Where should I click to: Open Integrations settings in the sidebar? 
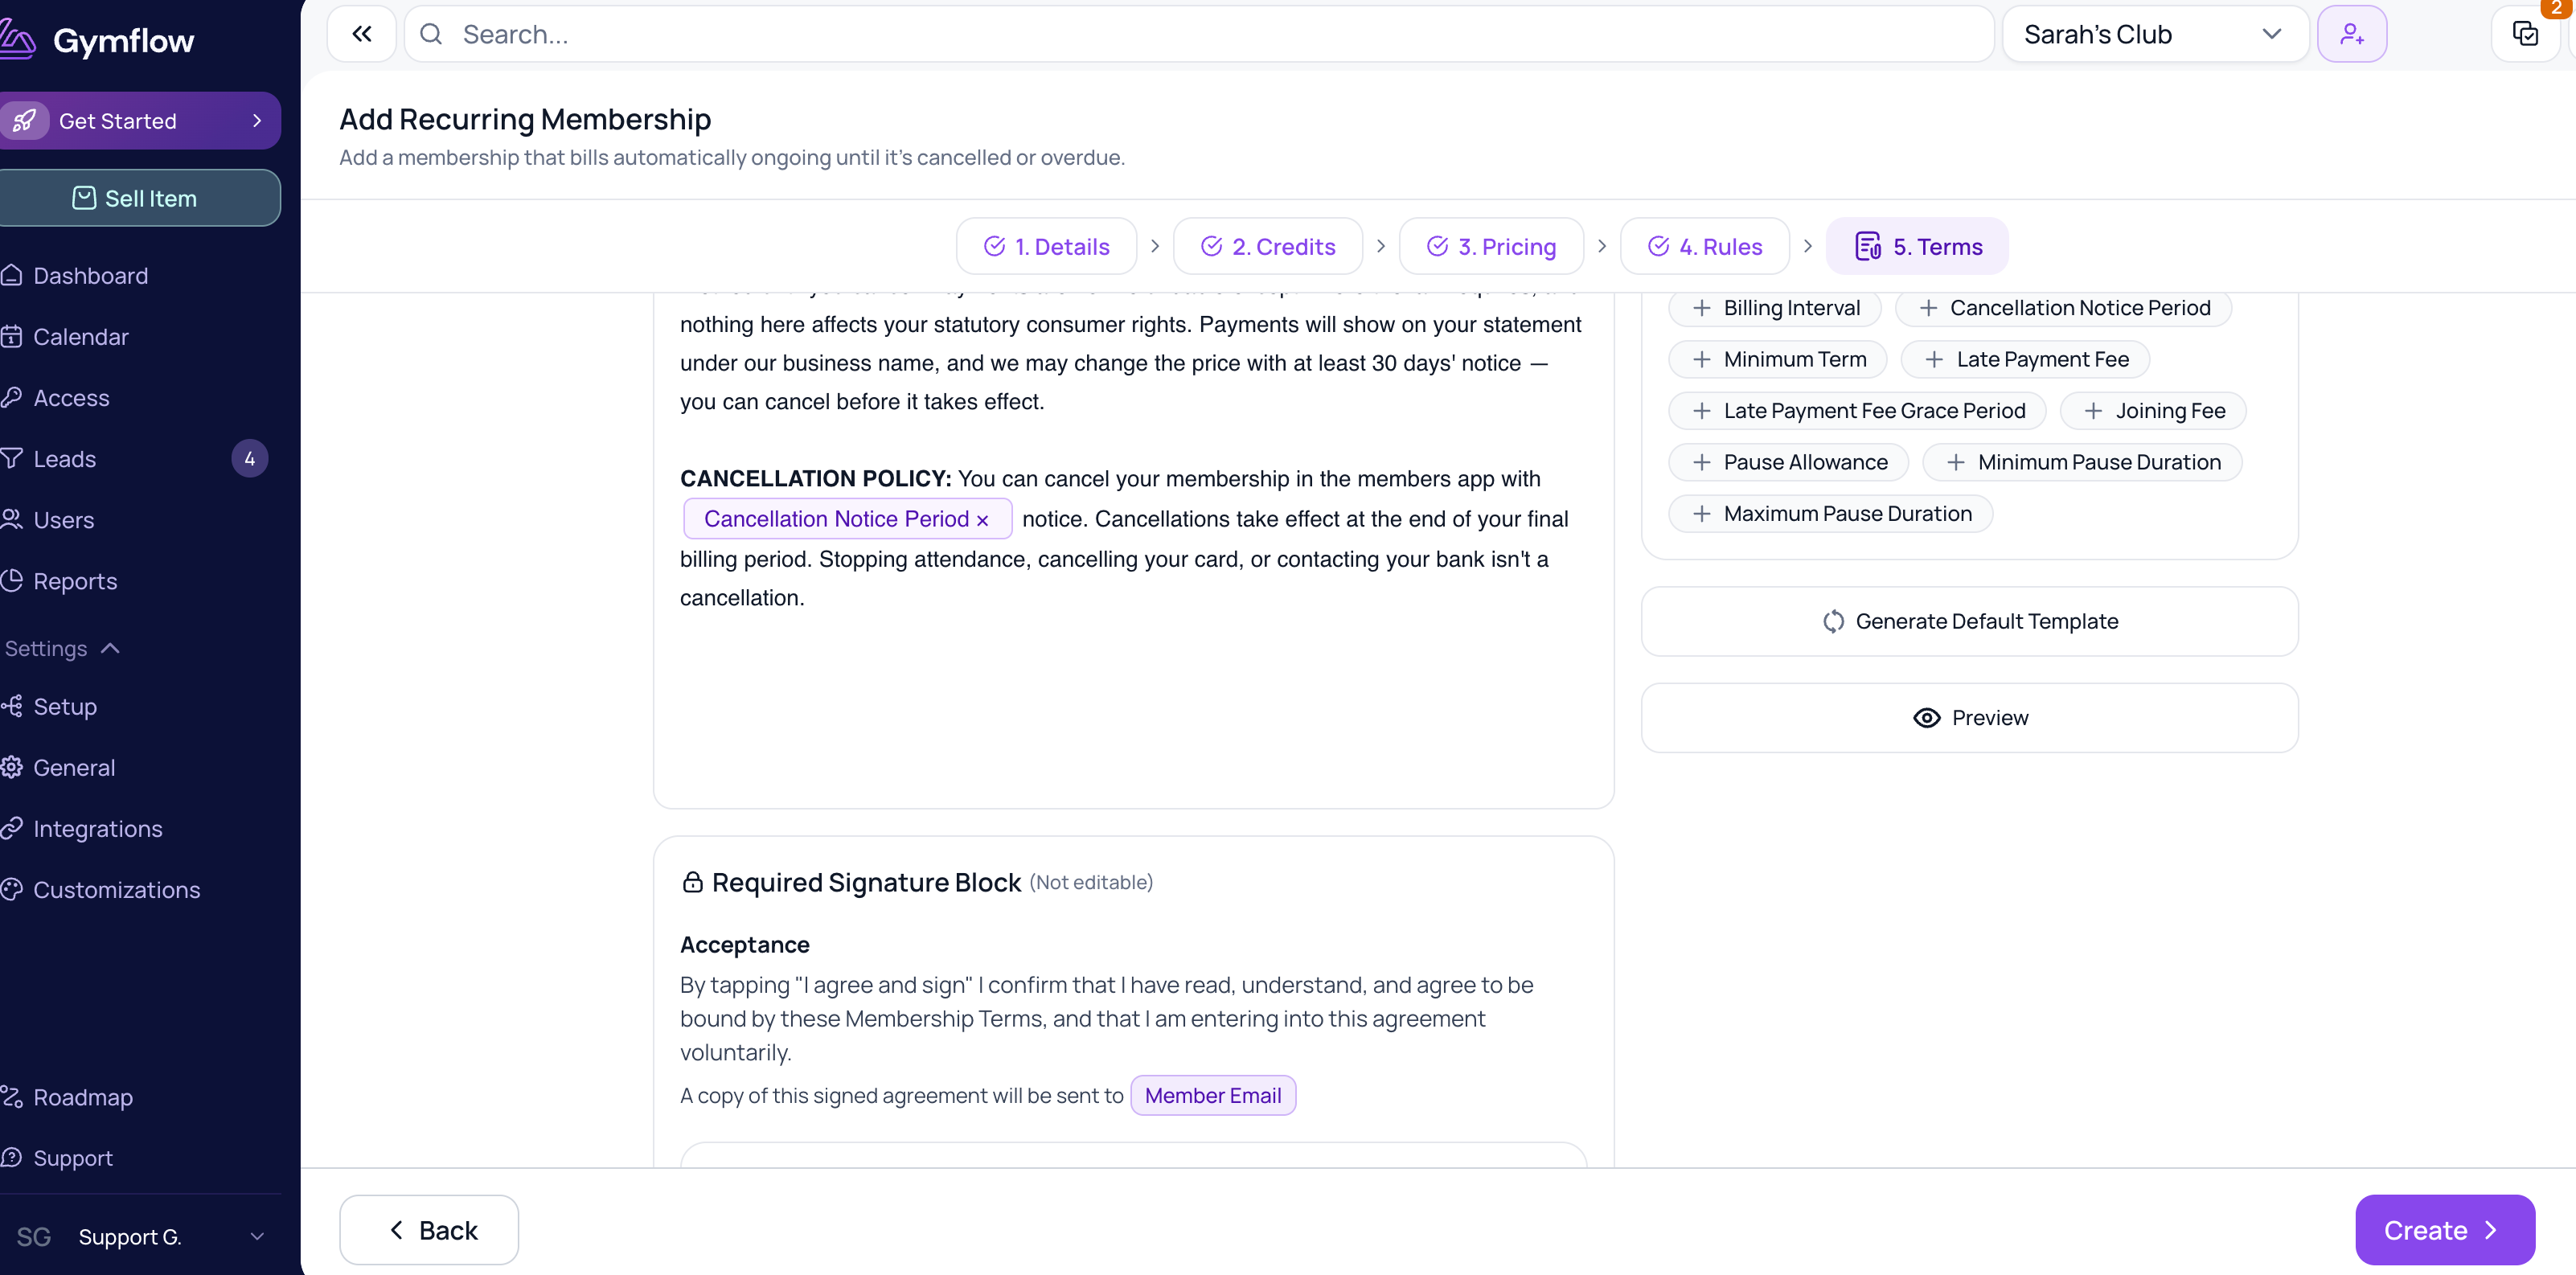(97, 829)
